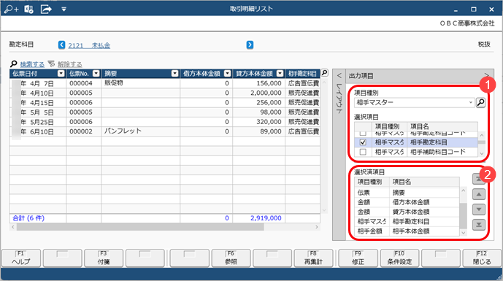Click the 98,000 credit amount cell

(258, 112)
